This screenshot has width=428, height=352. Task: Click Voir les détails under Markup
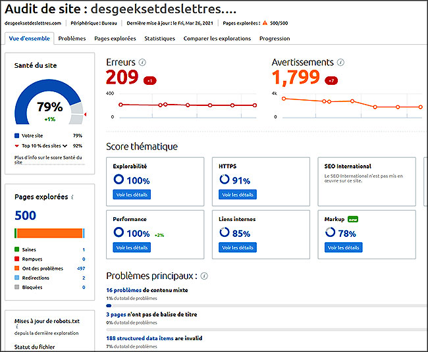(343, 247)
